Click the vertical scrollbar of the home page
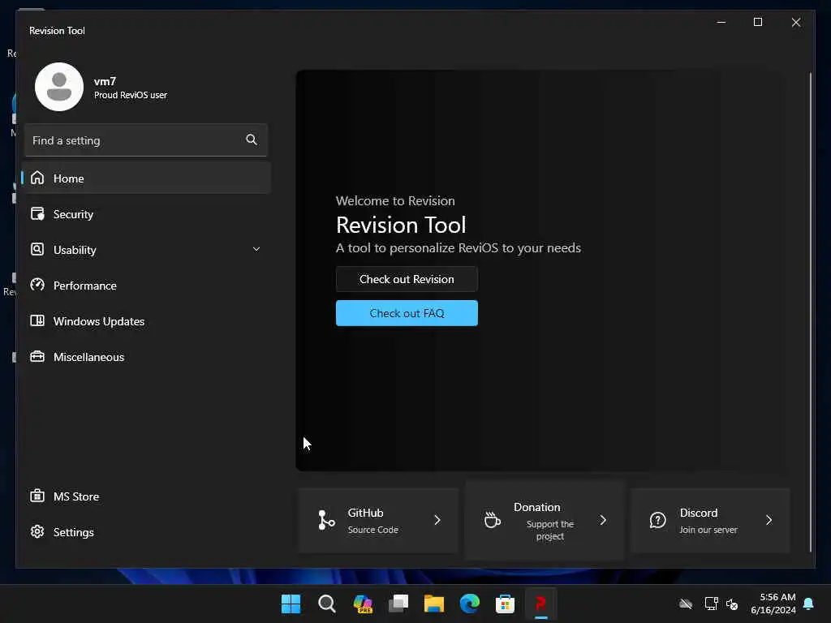Viewport: 831px width, 623px height. pyautogui.click(x=811, y=312)
